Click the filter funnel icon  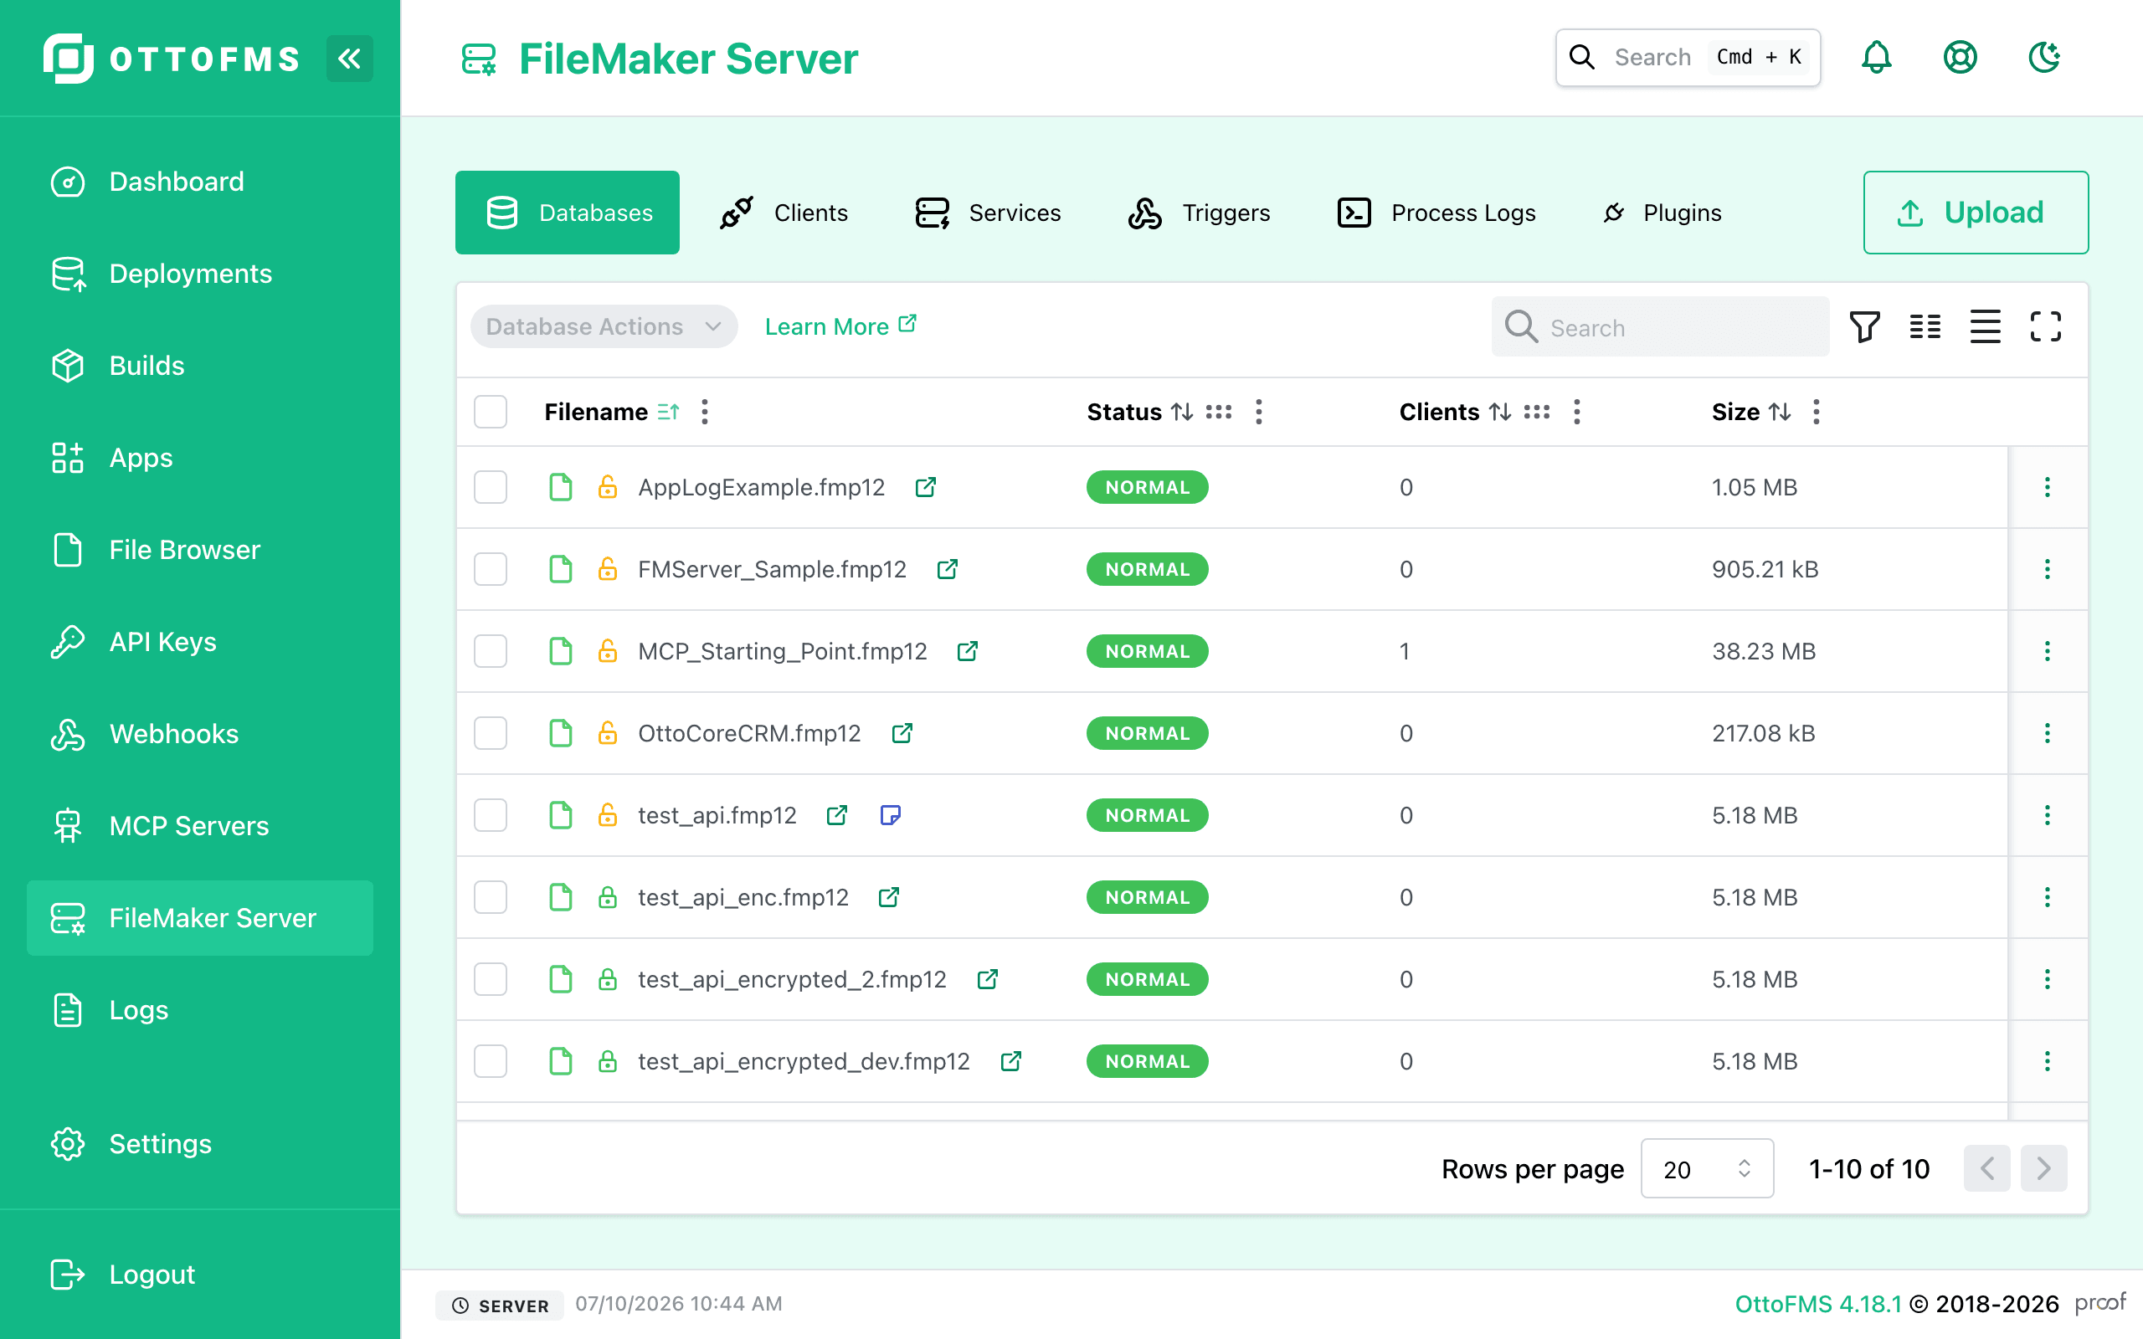pos(1864,326)
